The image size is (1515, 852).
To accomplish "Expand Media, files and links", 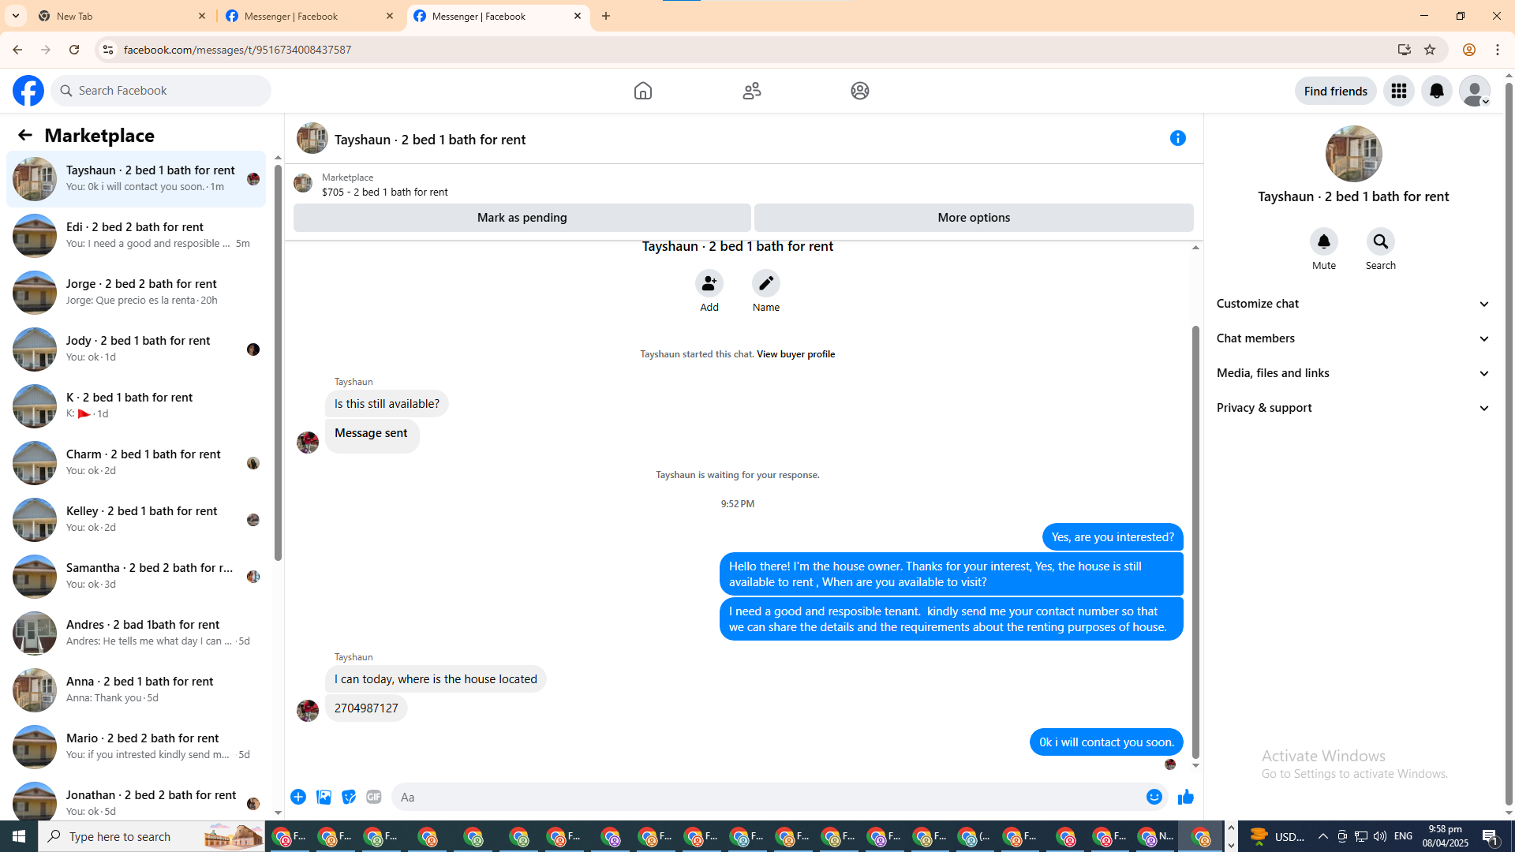I will pos(1352,373).
